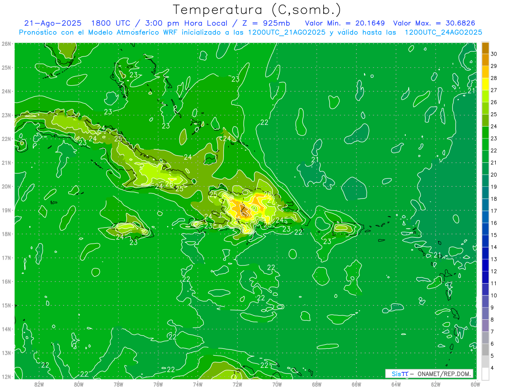This screenshot has width=505, height=390.
Task: Click the longitude label "82W"
Action: [39, 384]
